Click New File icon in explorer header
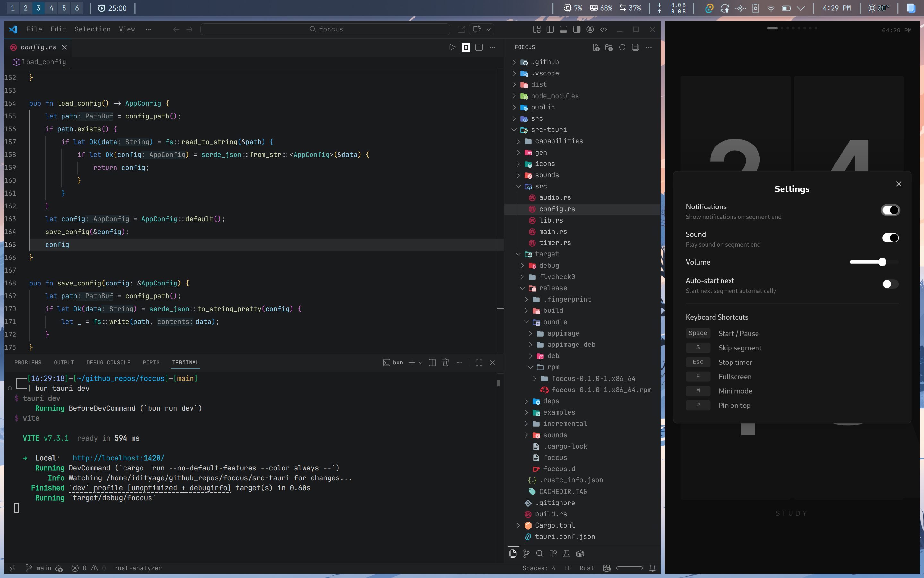 [x=596, y=47]
